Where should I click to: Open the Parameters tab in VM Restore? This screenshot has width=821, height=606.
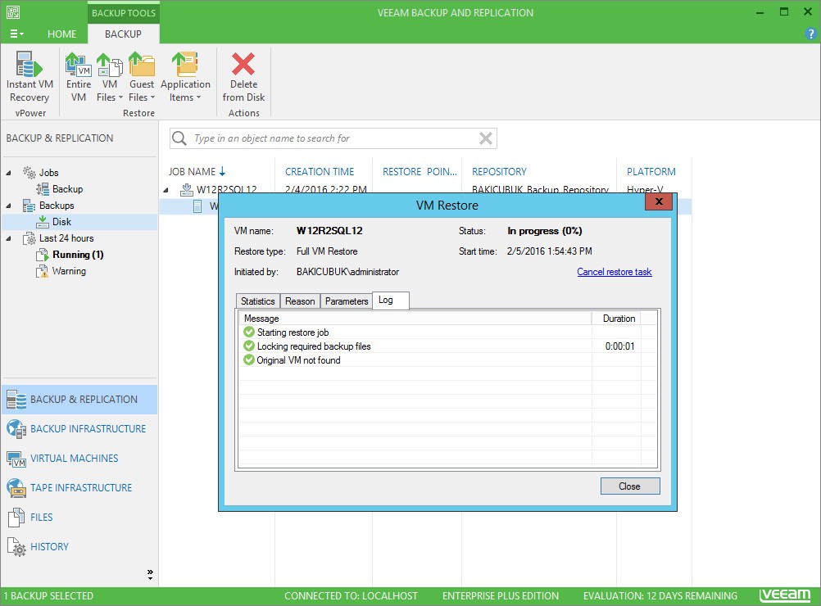pyautogui.click(x=347, y=301)
